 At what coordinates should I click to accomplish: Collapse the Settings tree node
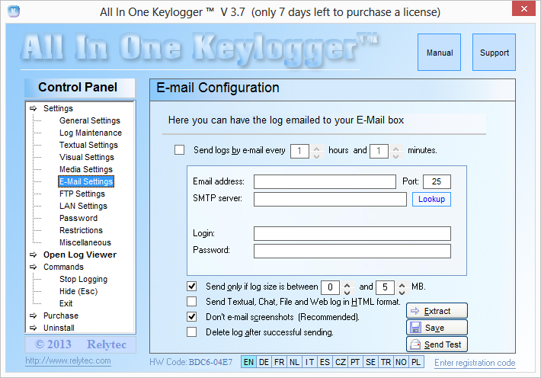(x=58, y=108)
